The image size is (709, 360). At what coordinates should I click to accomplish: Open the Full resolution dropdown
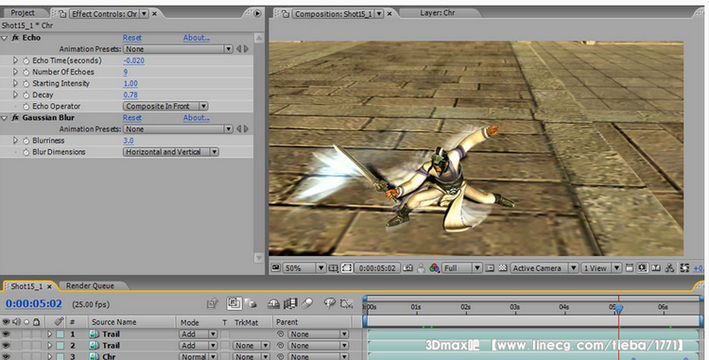coord(461,267)
